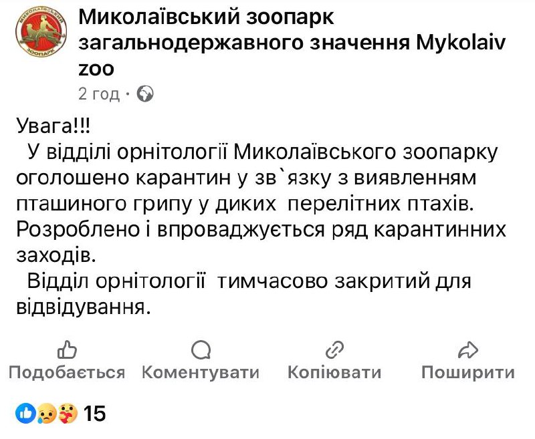Screen dimensions: 535x439
Task: Click the sentence "Розроблено і впроваджується ряд карантинних"
Action: [260, 229]
